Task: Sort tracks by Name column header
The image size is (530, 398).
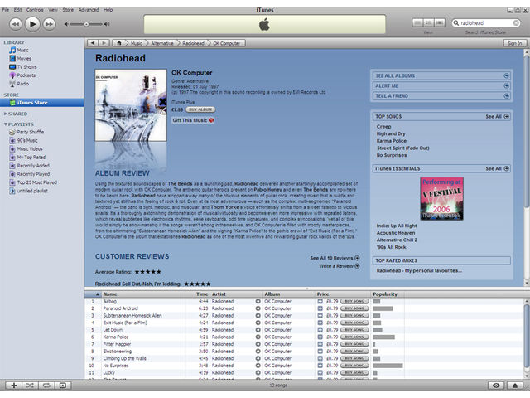Action: [x=143, y=294]
